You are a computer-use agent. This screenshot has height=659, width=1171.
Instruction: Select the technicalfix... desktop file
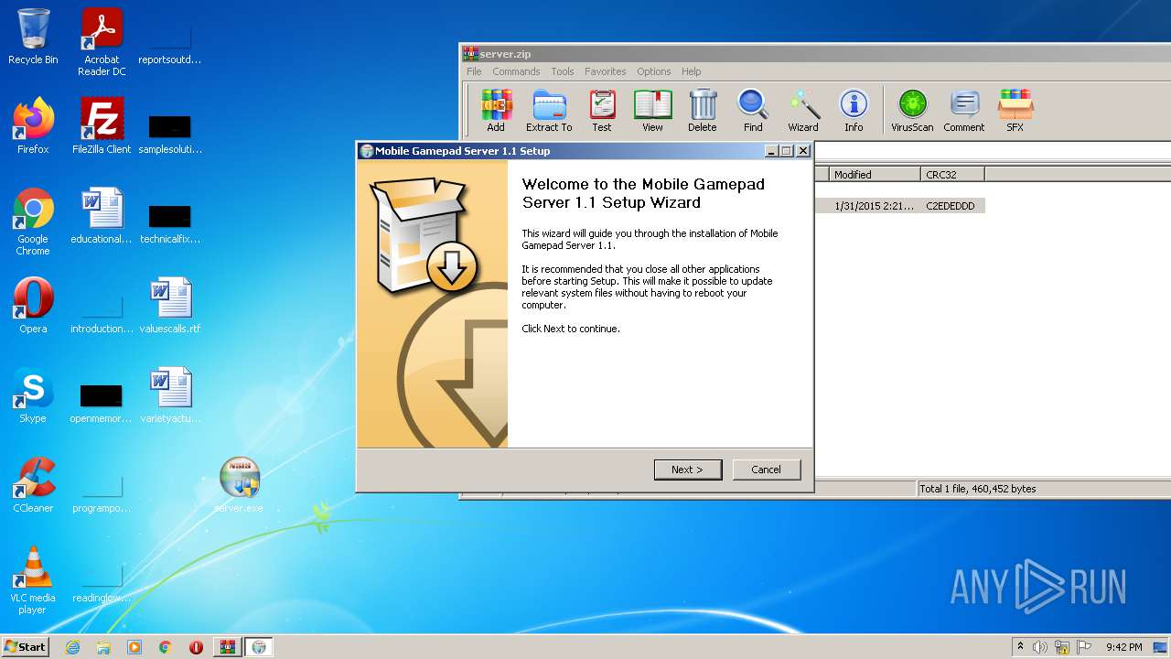click(x=170, y=222)
